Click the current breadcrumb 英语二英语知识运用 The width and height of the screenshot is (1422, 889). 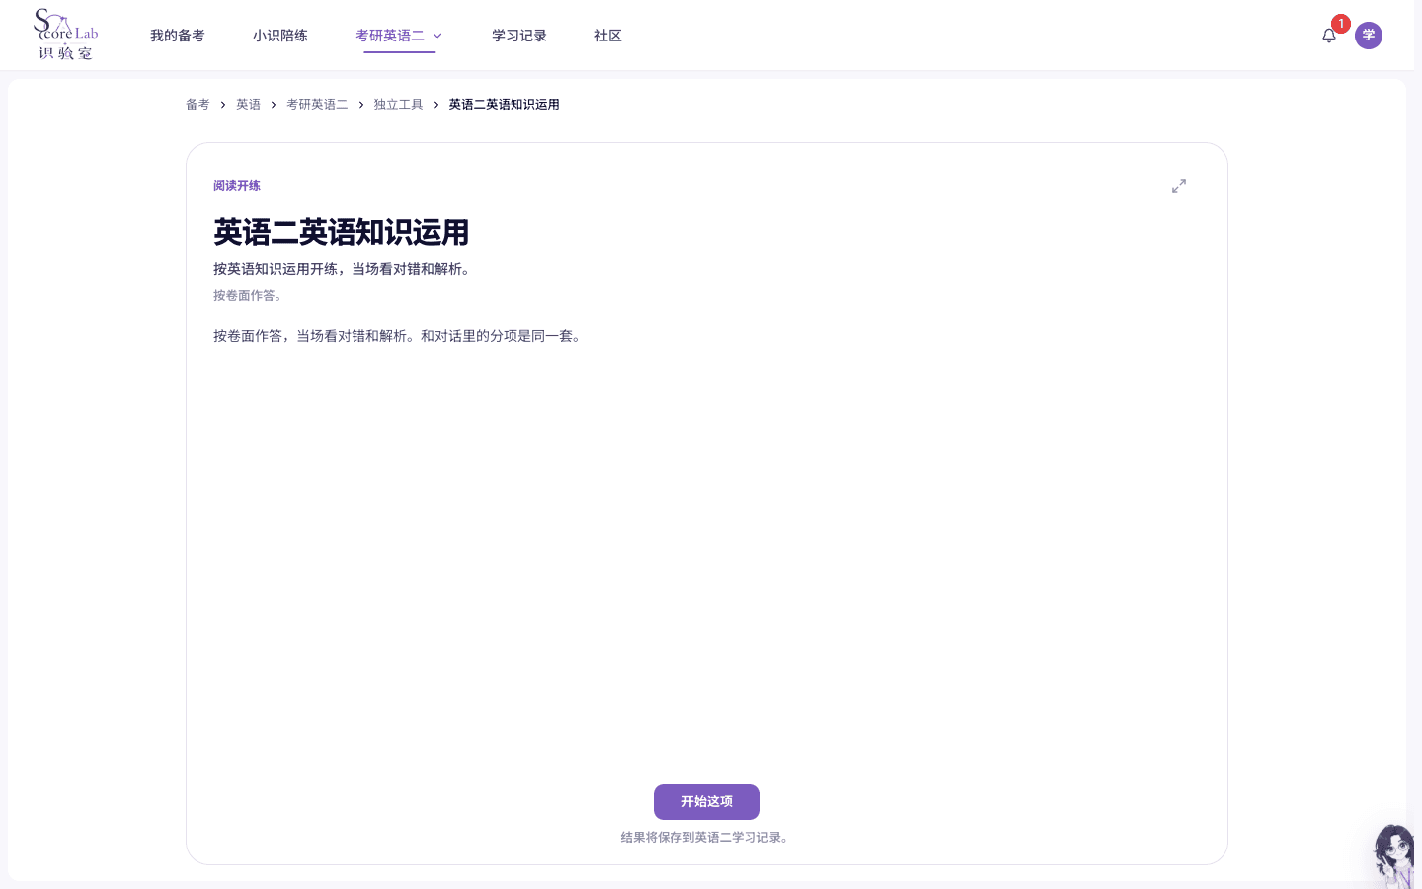point(505,105)
